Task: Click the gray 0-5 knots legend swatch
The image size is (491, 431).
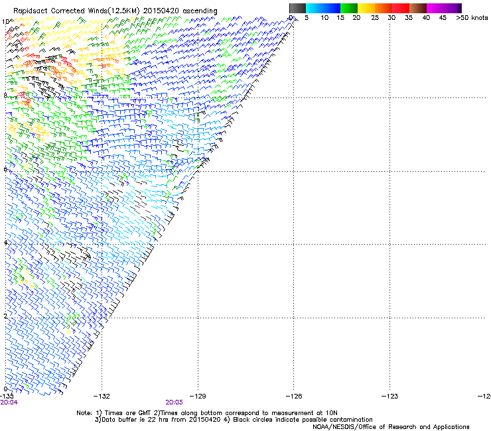Action: (297, 8)
